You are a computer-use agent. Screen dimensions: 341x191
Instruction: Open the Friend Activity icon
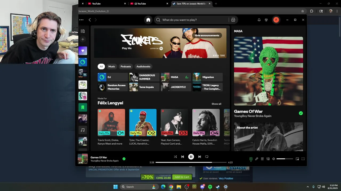[266, 20]
